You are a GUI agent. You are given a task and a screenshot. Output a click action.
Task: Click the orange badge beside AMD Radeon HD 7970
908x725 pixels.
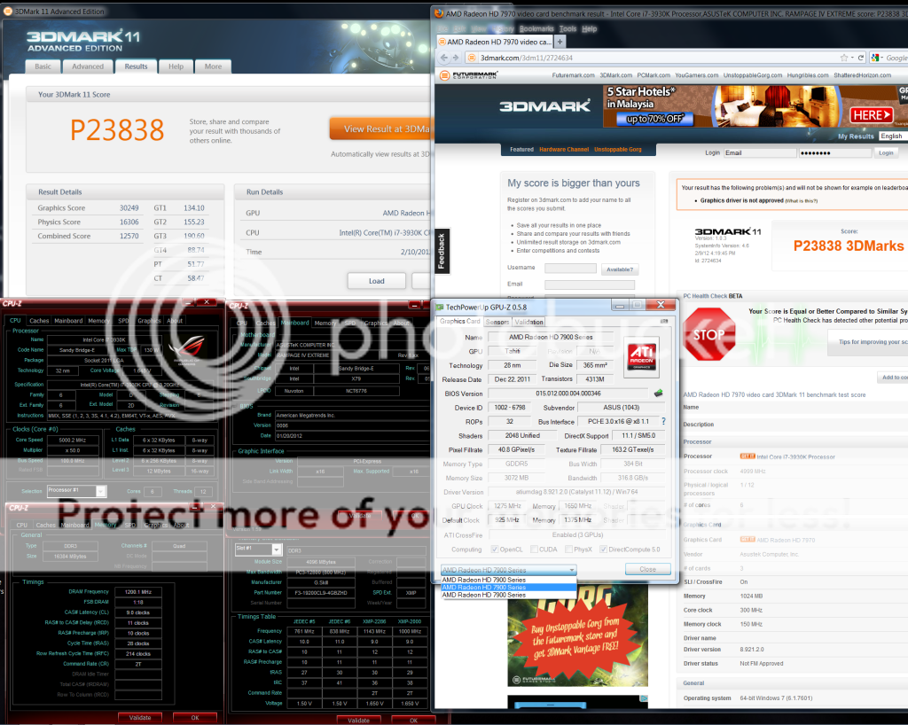point(747,540)
